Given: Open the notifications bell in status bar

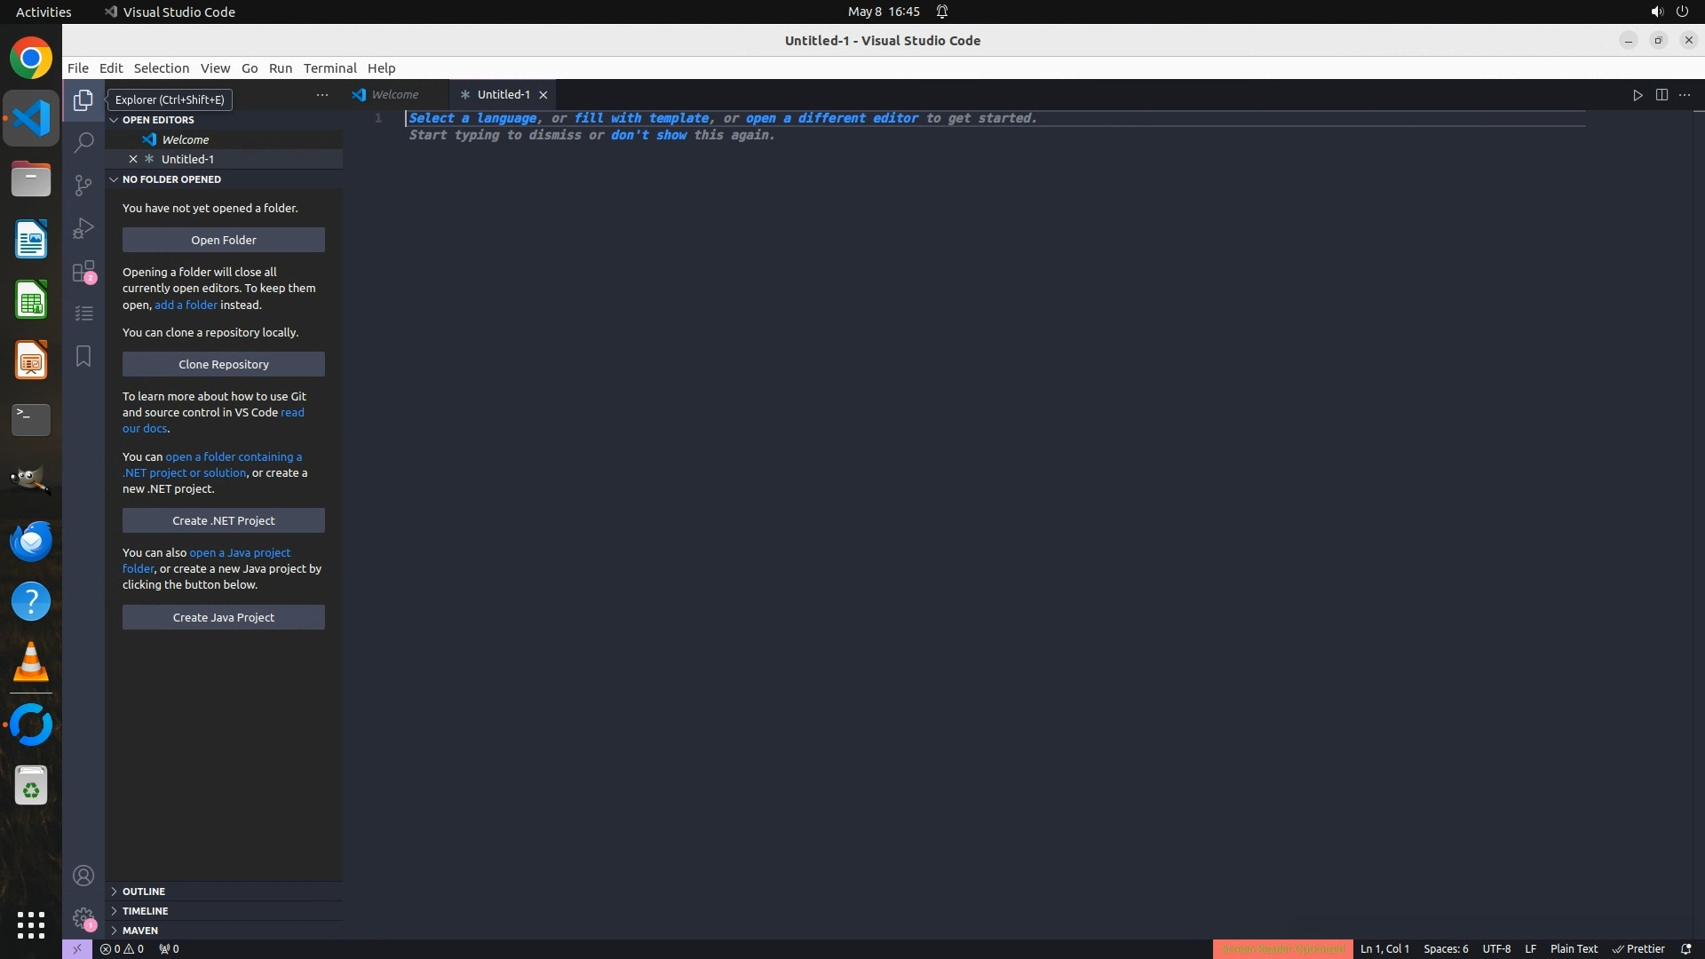Looking at the screenshot, I should [1685, 948].
